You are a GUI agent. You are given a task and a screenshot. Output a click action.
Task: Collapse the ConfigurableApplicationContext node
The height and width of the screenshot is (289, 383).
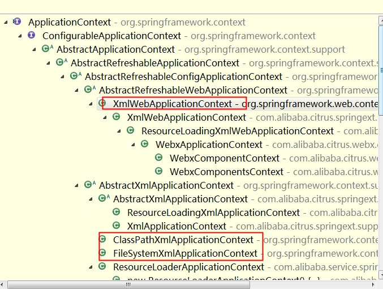point(20,36)
